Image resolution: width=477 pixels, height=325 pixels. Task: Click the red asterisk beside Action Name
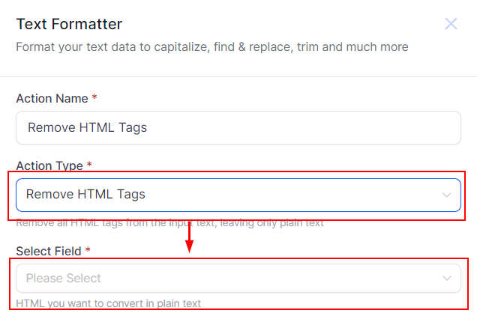94,98
